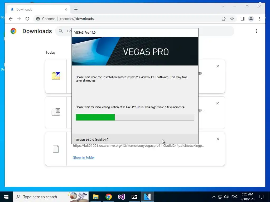
Task: Click the search magnifier in Downloads
Action: pyautogui.click(x=61, y=31)
